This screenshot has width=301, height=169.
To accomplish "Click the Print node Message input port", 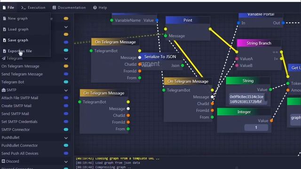I will pyautogui.click(x=166, y=36).
